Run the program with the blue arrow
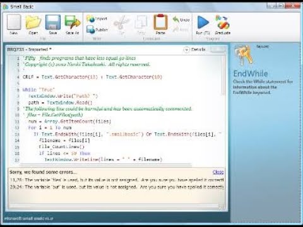Image resolution: width=303 pixels, height=227 pixels. coord(203,25)
